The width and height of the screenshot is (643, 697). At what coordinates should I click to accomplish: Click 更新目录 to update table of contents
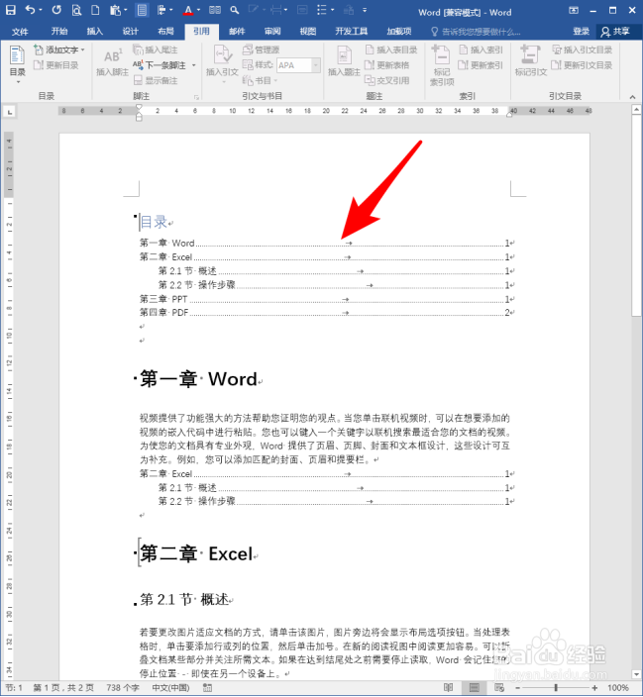tap(56, 65)
